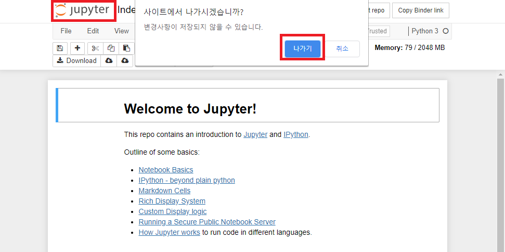Save notebook with the floppy disk icon

pos(60,48)
